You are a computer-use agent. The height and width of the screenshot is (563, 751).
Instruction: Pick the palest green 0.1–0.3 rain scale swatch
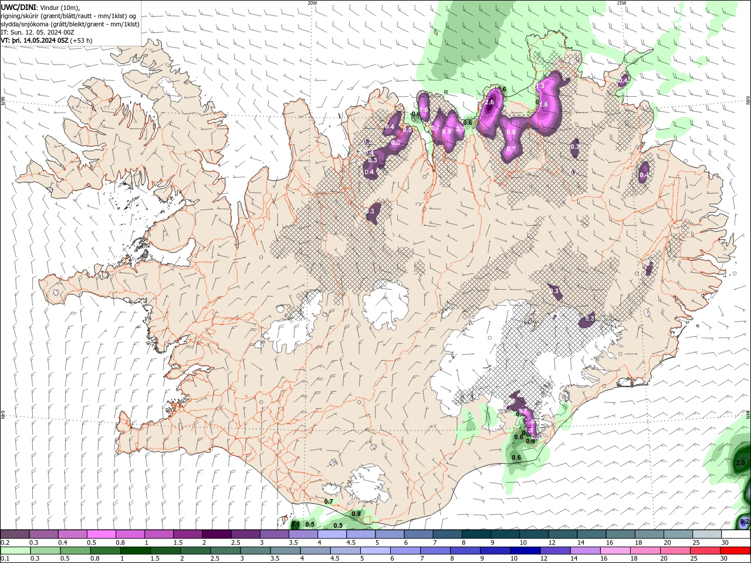tap(15, 551)
